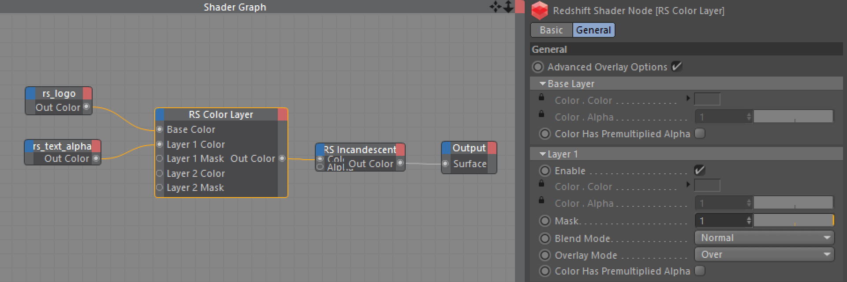Click the Layer 1 Mask input port
The width and height of the screenshot is (847, 282).
tap(160, 159)
